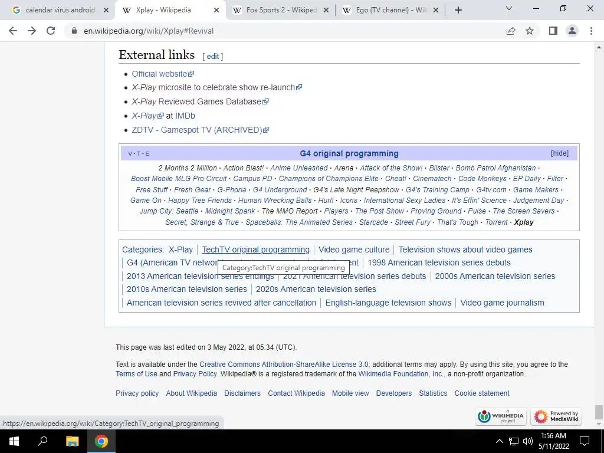
Task: Click the vertical page scrollbar thumb
Action: (599, 412)
